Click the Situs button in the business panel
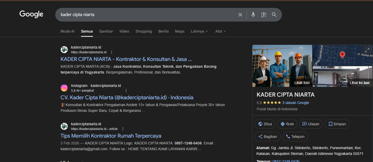 tap(265, 124)
